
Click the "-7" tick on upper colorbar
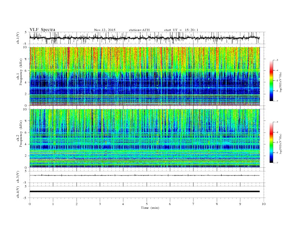[277, 101]
